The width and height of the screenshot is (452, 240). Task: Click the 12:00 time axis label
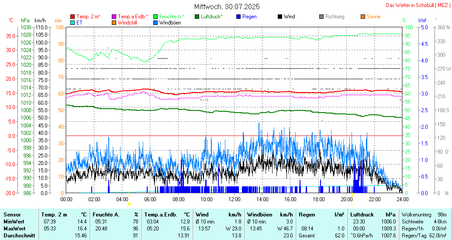tap(235, 199)
